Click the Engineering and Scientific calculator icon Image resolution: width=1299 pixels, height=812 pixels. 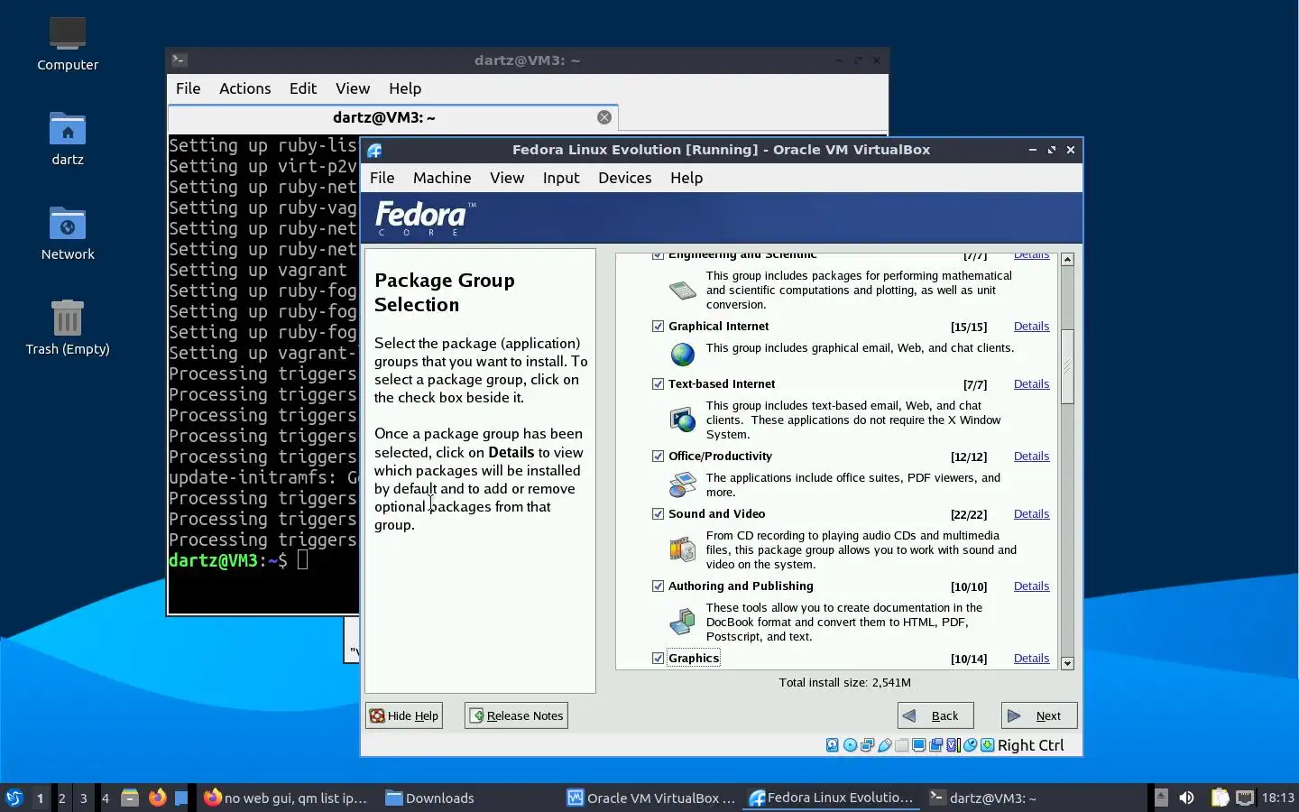[683, 291]
